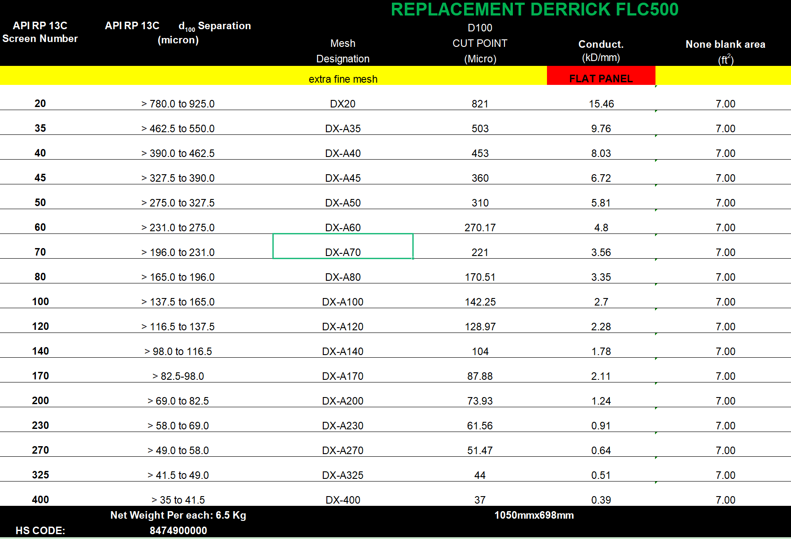Click cut point value 270.17

point(480,227)
